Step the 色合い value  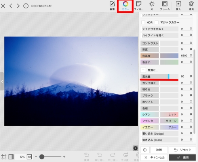[191, 62]
